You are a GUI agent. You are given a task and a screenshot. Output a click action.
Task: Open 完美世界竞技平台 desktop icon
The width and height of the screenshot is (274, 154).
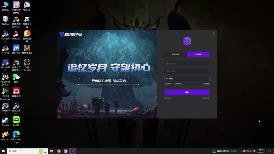(16, 65)
